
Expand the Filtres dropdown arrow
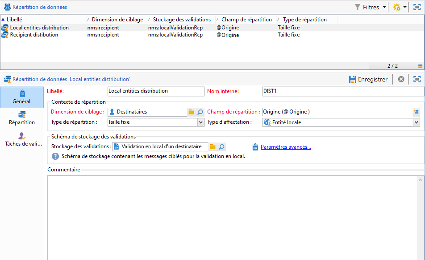384,7
